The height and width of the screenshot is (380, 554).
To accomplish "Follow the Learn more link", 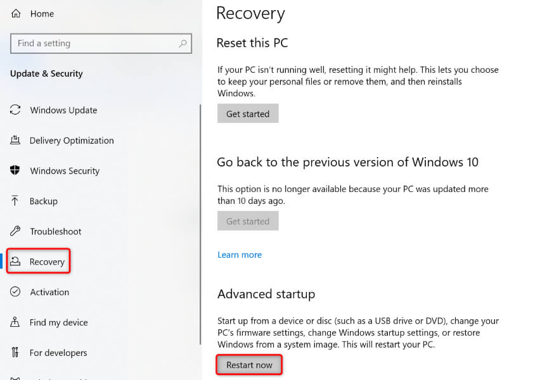I will pos(240,255).
